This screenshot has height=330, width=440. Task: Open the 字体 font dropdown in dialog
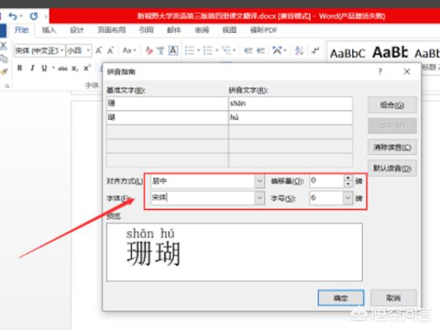259,198
